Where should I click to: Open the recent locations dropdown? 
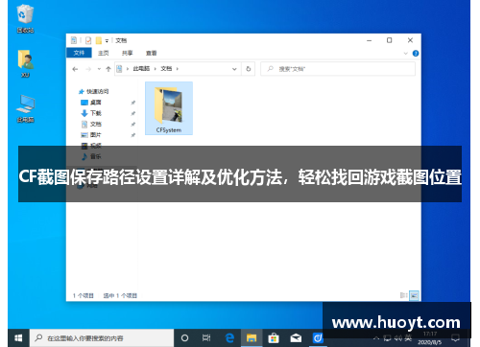coord(99,69)
